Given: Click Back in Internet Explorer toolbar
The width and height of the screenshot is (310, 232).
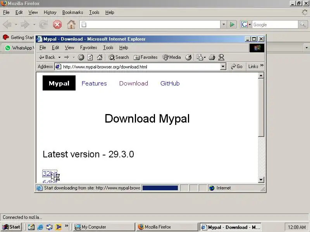Looking at the screenshot, I should [47, 57].
